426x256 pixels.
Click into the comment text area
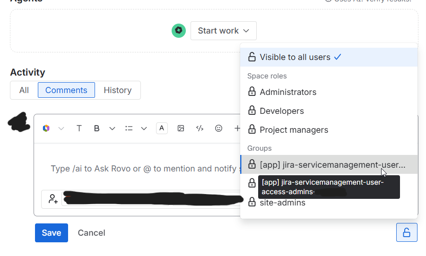point(137,169)
